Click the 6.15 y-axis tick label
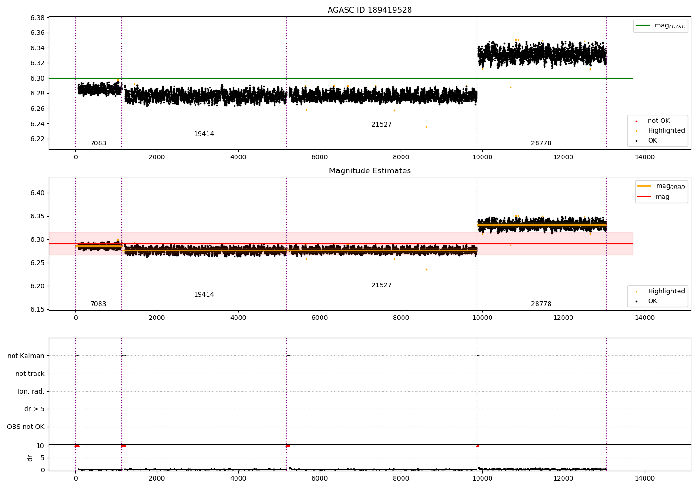The height and width of the screenshot is (489, 698). tap(37, 310)
